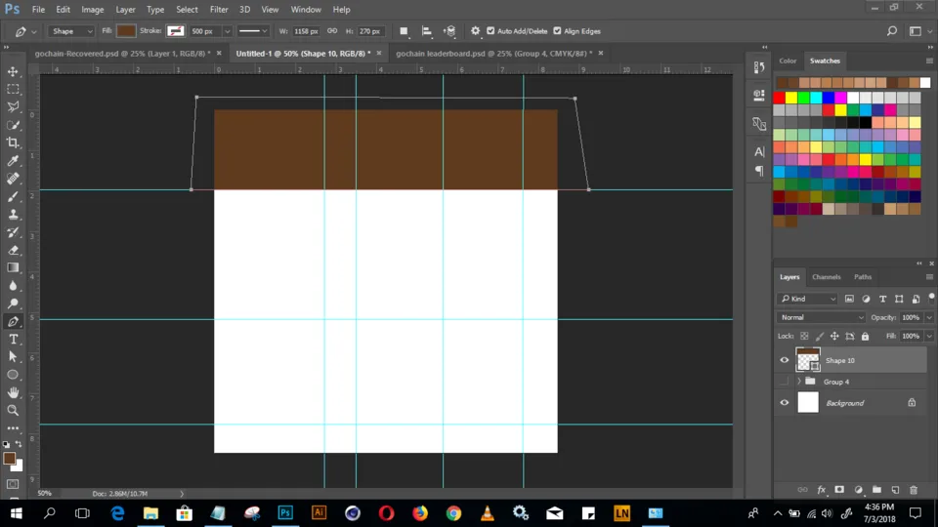Screen dimensions: 938x527
Task: Select the Hand tool
Action: (13, 392)
